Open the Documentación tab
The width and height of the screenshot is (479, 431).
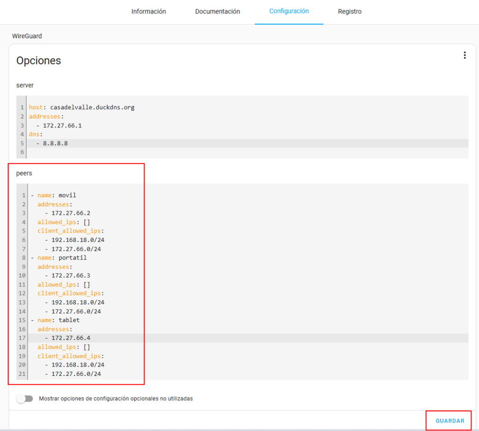(218, 12)
